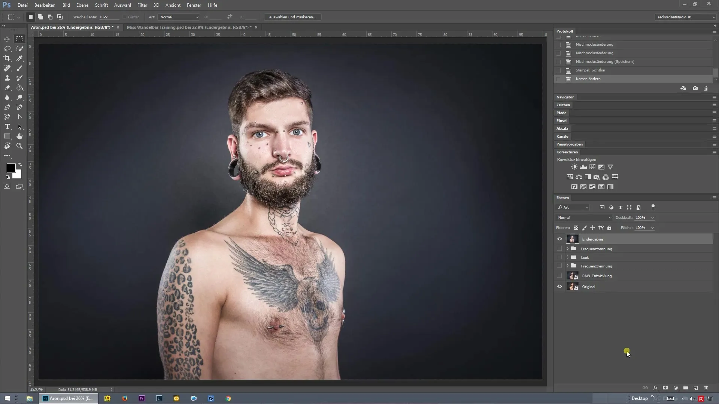Show the RAW-Entwicklung layer
This screenshot has width=719, height=404.
559,276
